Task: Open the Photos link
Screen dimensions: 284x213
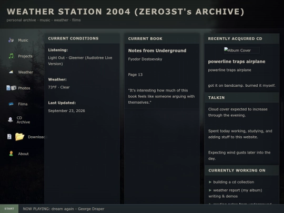Action: tap(24, 88)
